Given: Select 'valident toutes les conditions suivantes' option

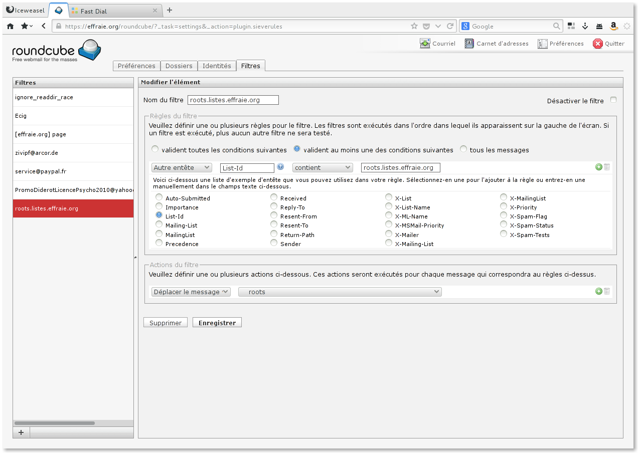Looking at the screenshot, I should pyautogui.click(x=155, y=149).
